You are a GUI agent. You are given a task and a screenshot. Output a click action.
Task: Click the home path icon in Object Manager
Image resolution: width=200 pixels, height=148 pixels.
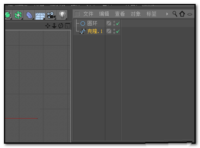[182, 14]
